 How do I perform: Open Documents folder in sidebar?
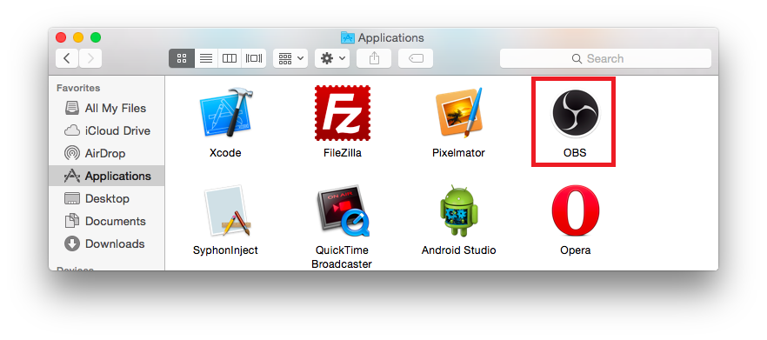click(107, 221)
